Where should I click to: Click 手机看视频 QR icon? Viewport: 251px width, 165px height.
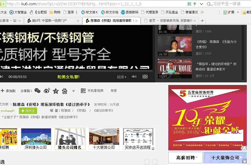tap(83, 91)
